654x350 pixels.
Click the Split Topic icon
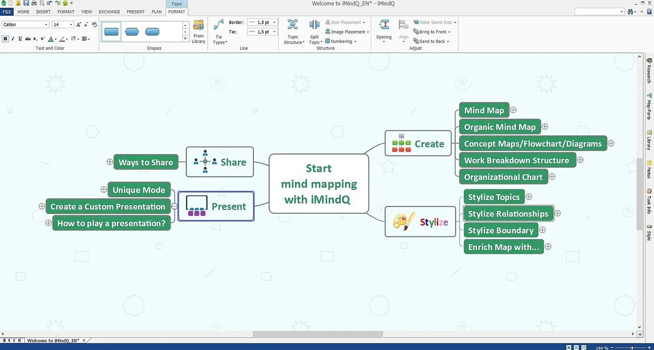click(x=314, y=25)
